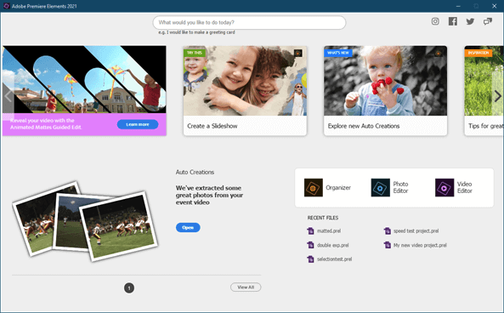Click the View All button

coord(246,287)
